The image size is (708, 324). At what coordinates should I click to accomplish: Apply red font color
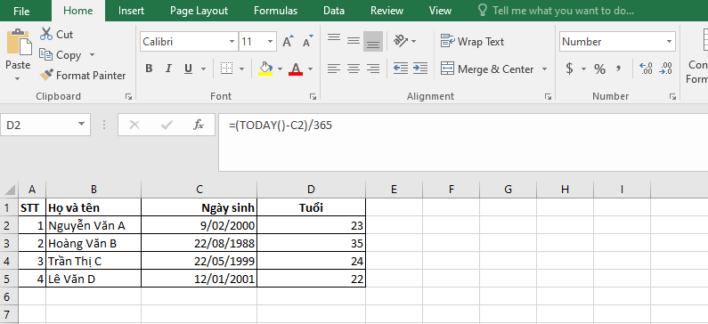(296, 69)
